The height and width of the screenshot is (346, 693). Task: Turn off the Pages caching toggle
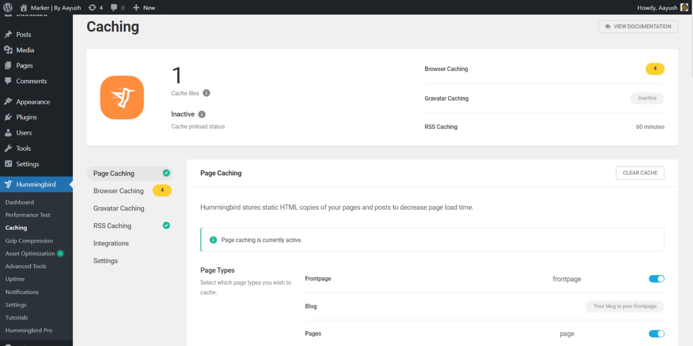pos(656,333)
